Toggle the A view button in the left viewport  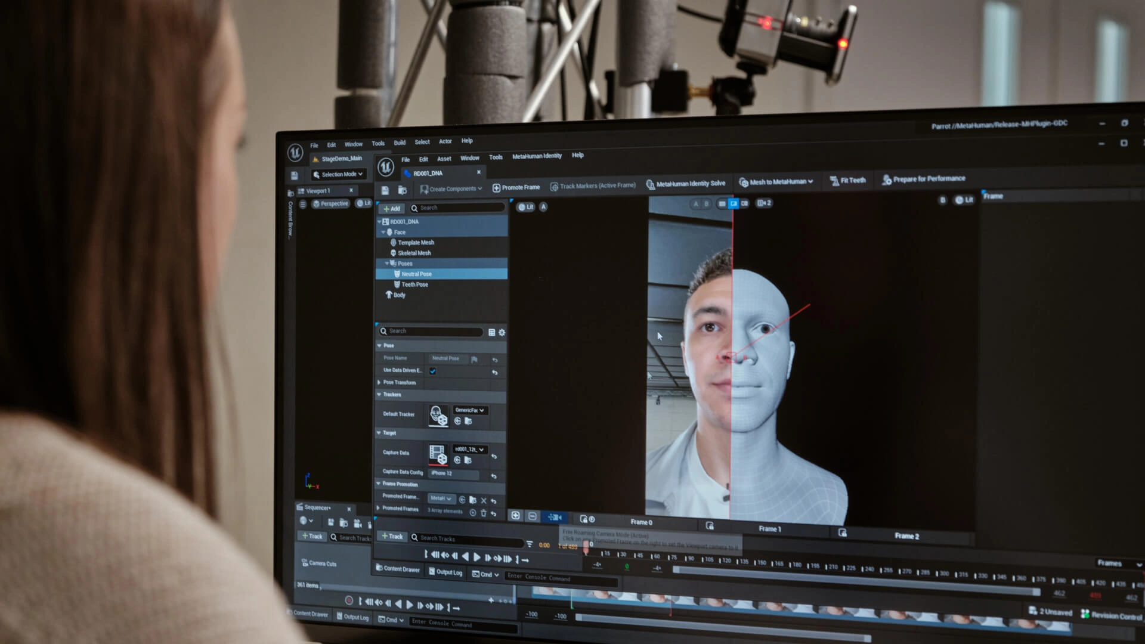point(543,207)
